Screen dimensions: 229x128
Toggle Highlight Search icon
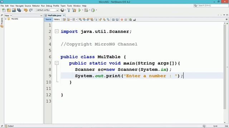pos(92,20)
